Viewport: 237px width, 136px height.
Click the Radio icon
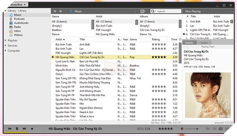click(x=11, y=27)
